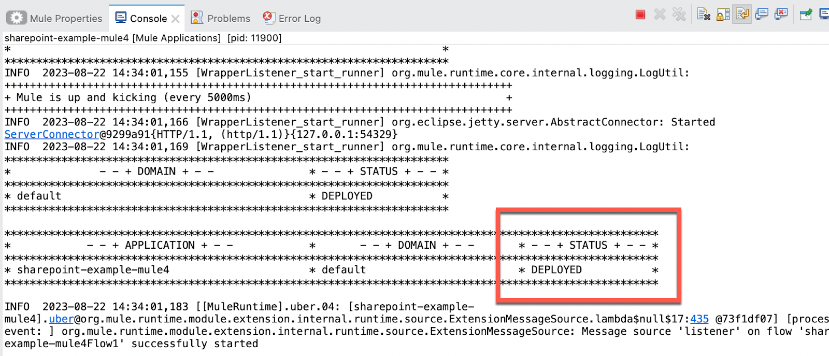This screenshot has height=356, width=829.
Task: Stop the running Mule application
Action: point(640,15)
